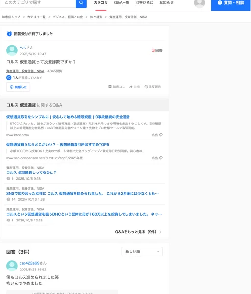The width and height of the screenshot is (251, 294).
Task: Open カテゴリ一覧 breadcrumb link
Action: pyautogui.click(x=36, y=17)
